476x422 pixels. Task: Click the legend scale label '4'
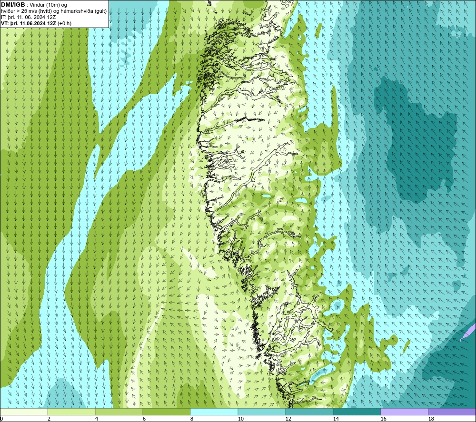(97, 419)
